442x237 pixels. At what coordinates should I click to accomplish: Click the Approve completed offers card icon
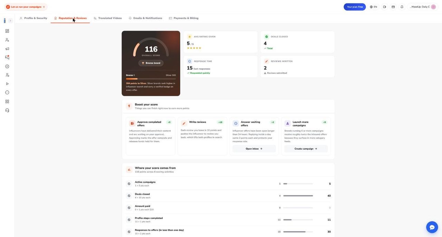click(x=132, y=124)
